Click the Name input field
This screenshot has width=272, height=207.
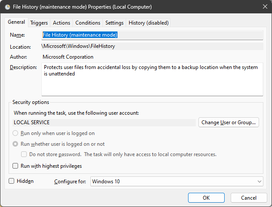(152, 35)
